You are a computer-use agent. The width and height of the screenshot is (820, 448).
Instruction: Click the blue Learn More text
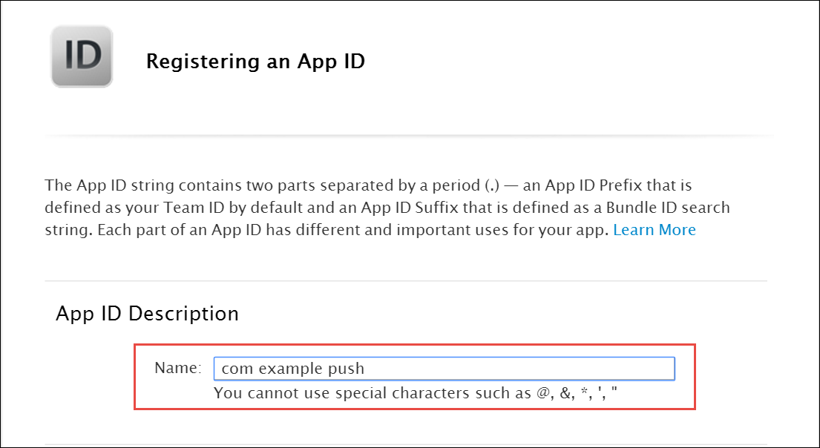(654, 229)
